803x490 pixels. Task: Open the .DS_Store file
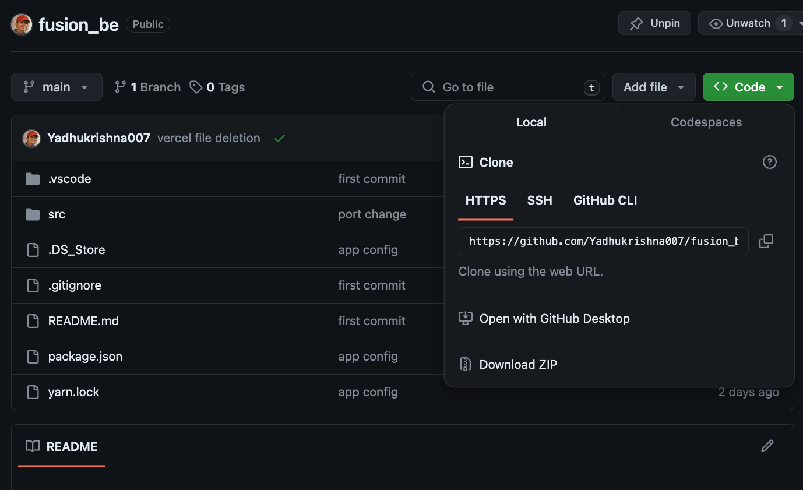tap(76, 250)
